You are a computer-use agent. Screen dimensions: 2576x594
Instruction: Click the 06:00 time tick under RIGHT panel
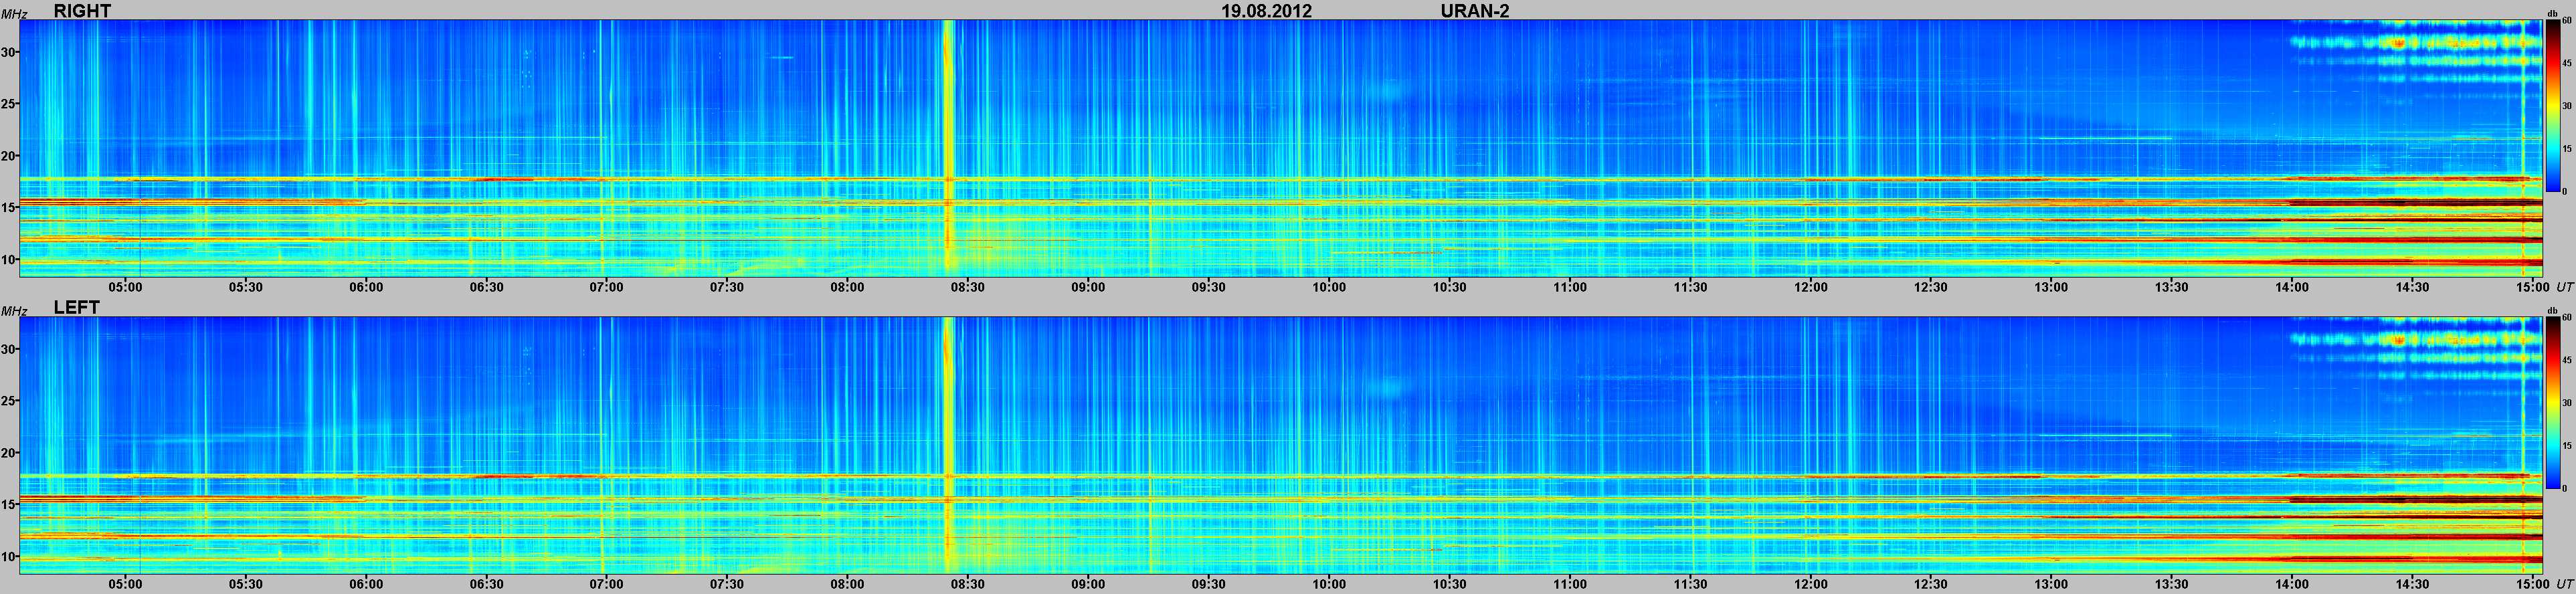[x=366, y=287]
